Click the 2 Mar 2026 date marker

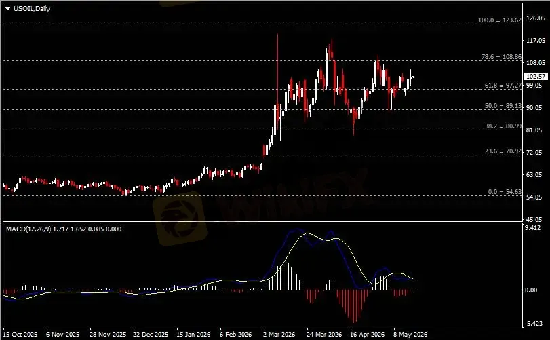click(x=279, y=335)
